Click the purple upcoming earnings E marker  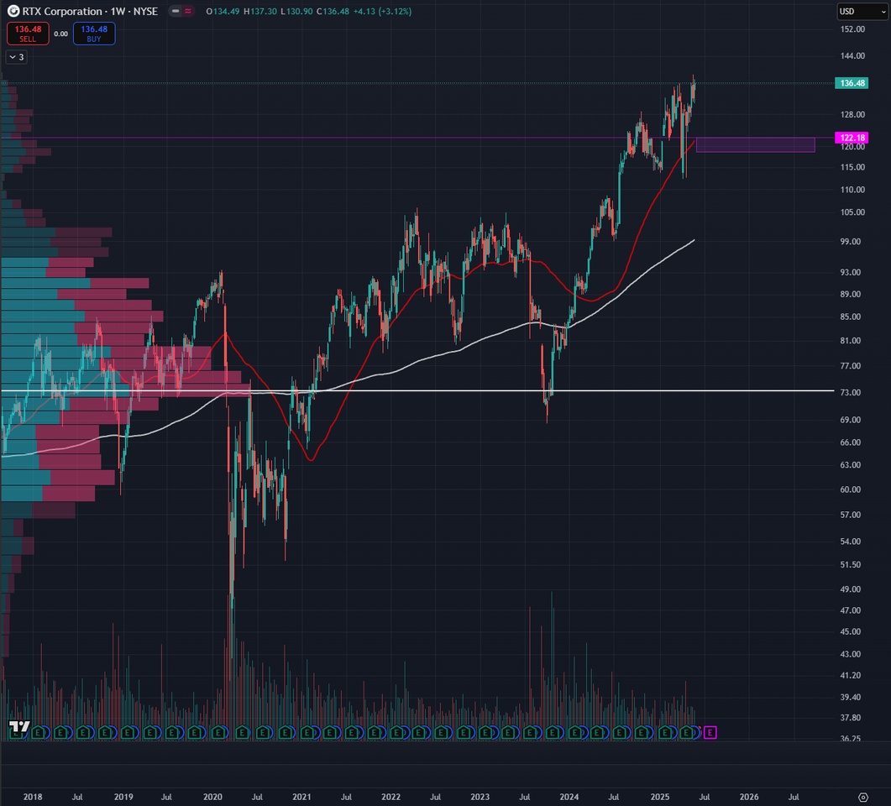tap(710, 733)
